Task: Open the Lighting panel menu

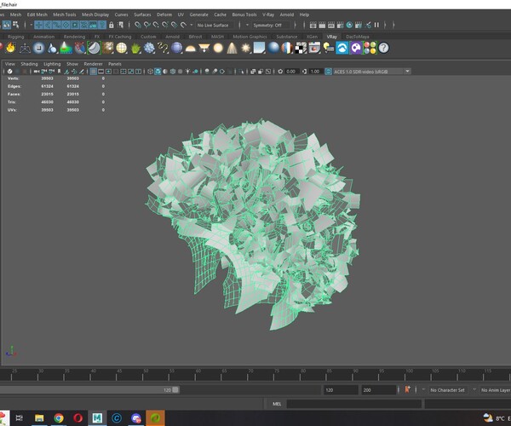Action: point(52,64)
